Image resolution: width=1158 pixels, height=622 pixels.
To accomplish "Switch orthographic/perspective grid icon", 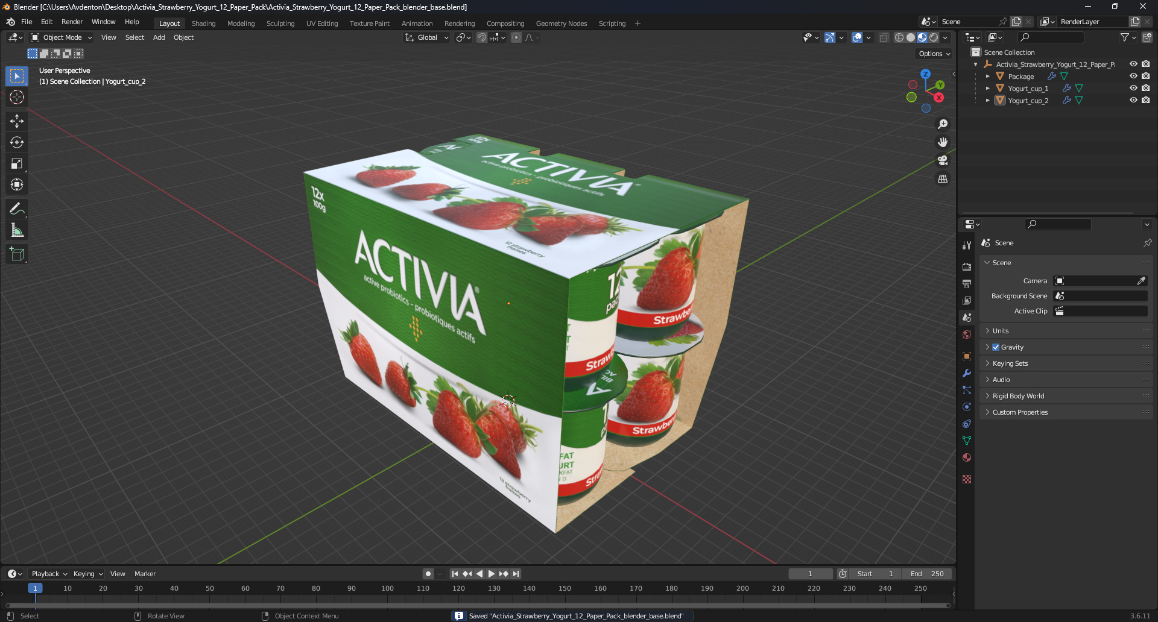I will [943, 179].
